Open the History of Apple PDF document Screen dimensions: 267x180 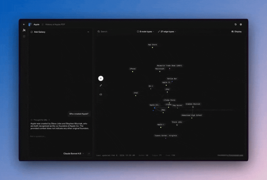pos(55,24)
